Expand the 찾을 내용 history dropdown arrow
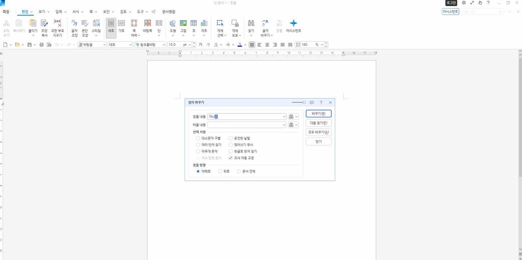Image resolution: width=522 pixels, height=260 pixels. [x=284, y=116]
